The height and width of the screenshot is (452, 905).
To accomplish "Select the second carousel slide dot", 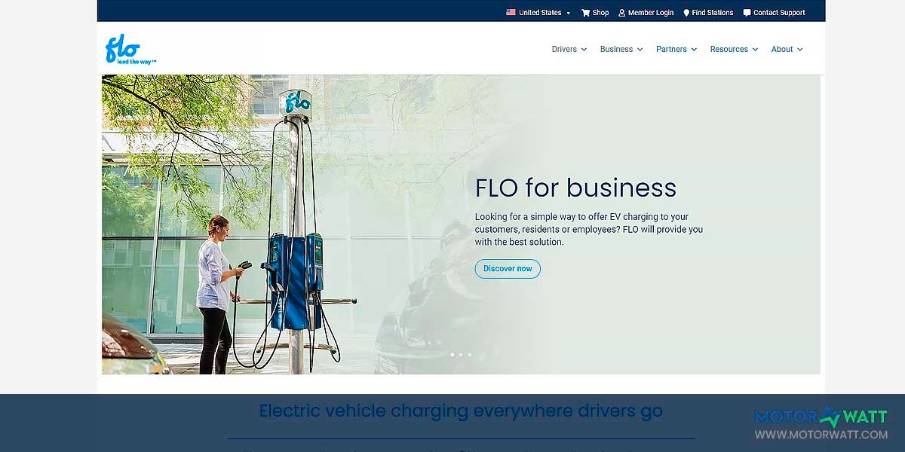I will [461, 354].
